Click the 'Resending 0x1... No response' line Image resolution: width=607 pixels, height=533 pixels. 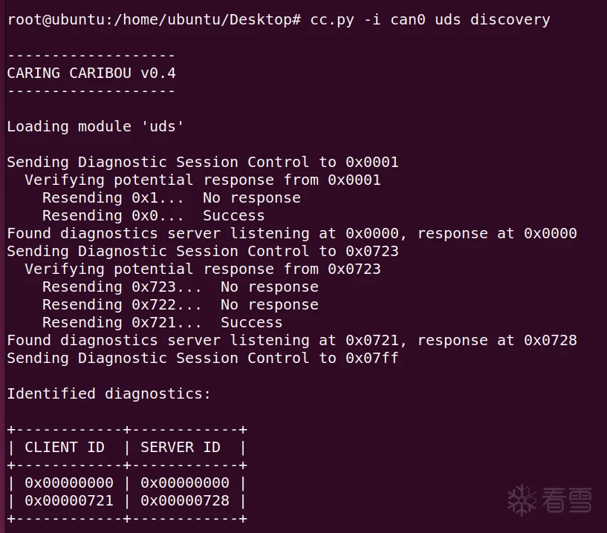click(x=171, y=197)
